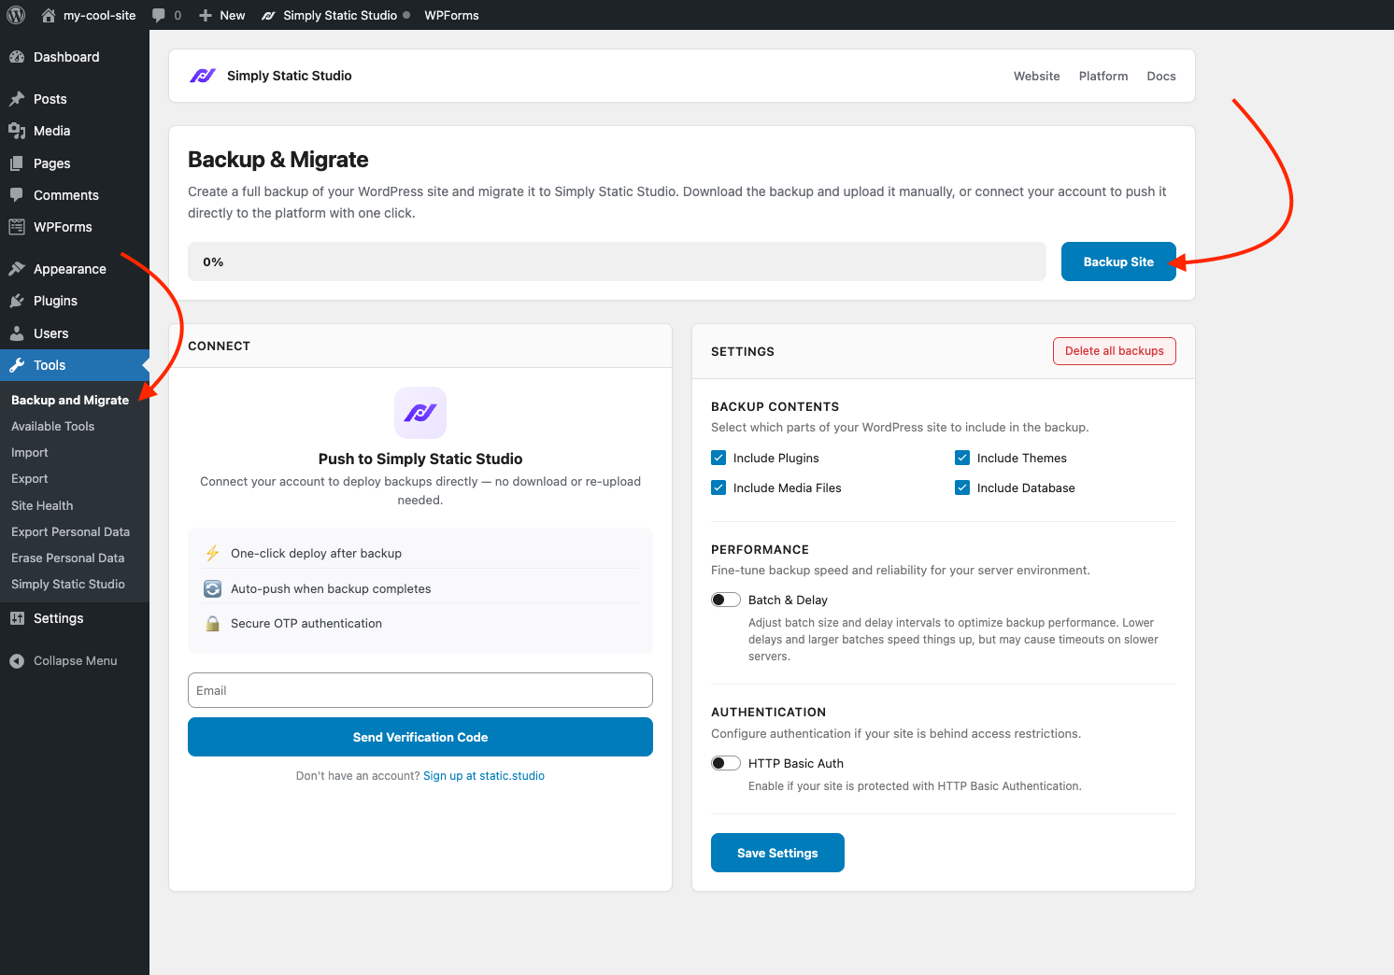Viewport: 1394px width, 975px height.
Task: Open Erase Personal Data submenu item
Action: (x=67, y=558)
